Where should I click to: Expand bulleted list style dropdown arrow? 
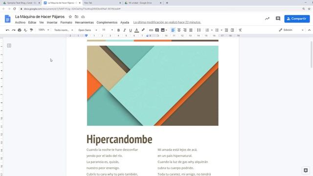click(x=222, y=30)
